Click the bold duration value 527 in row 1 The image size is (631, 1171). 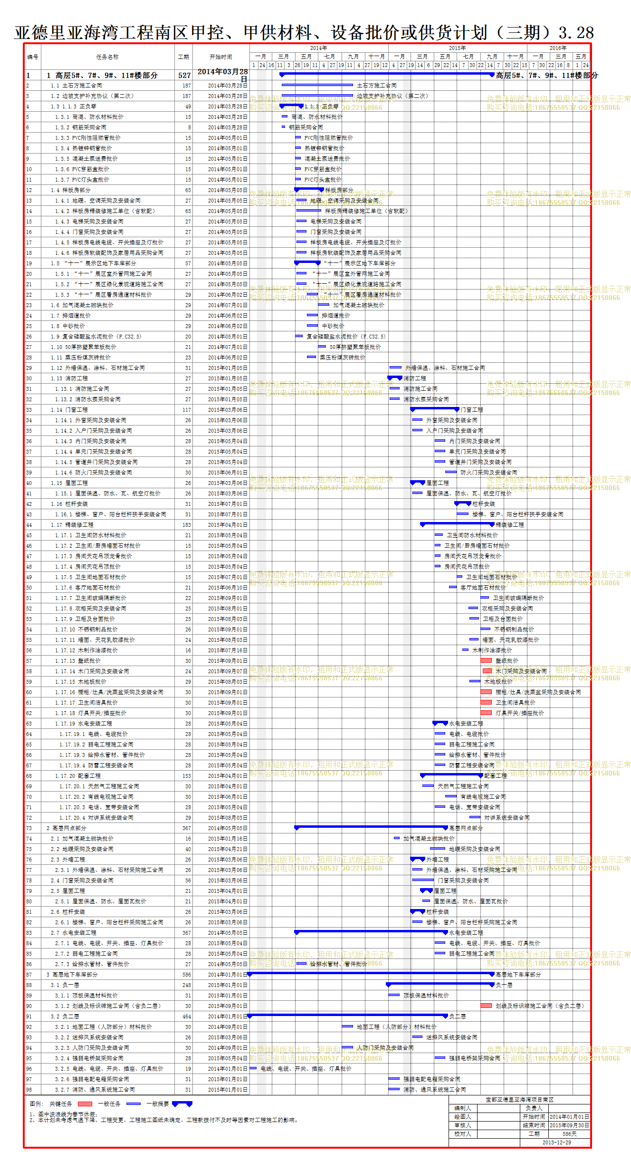click(x=184, y=75)
